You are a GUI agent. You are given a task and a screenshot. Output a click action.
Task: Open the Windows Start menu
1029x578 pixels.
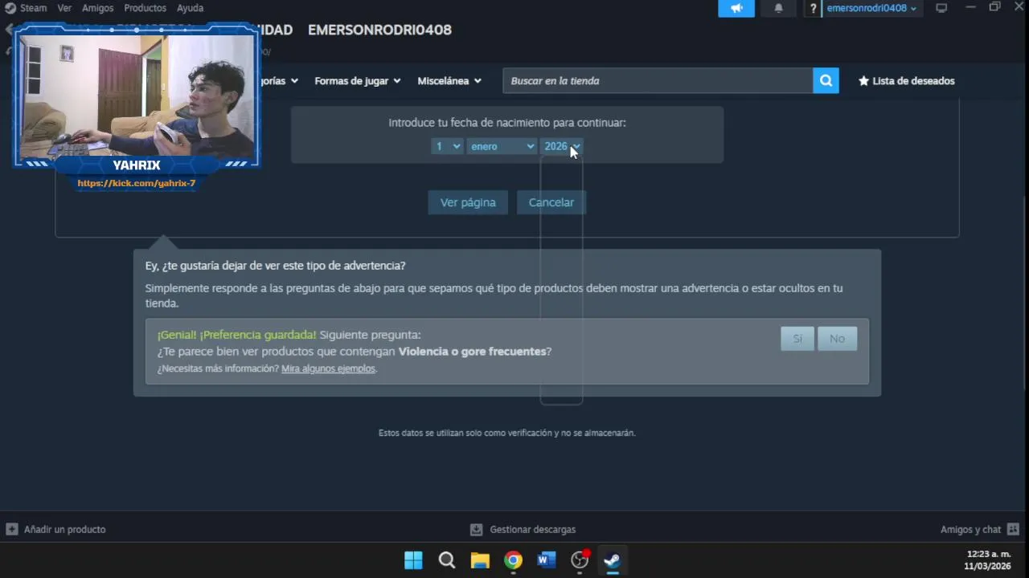(413, 560)
